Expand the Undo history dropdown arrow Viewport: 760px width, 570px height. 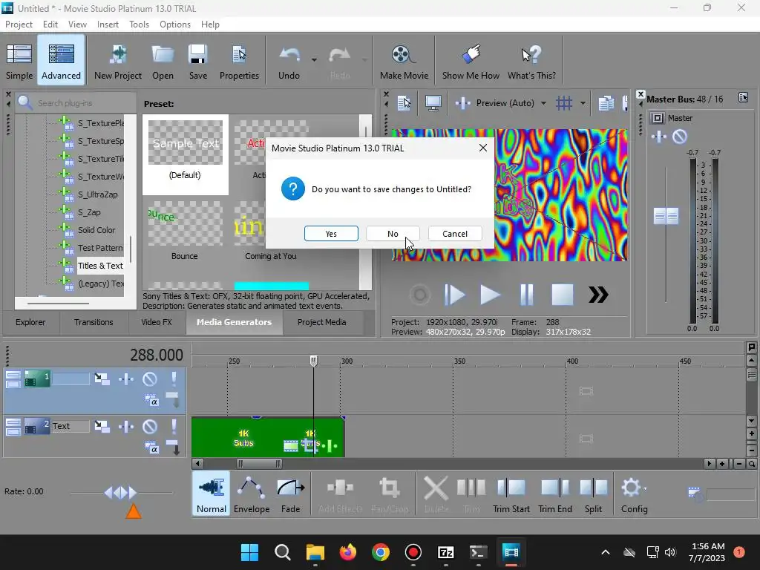[314, 60]
